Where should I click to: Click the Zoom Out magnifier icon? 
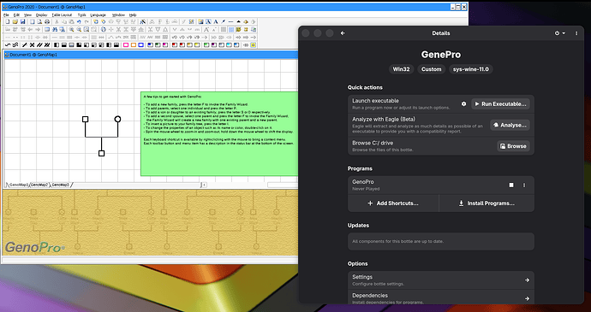point(79,29)
